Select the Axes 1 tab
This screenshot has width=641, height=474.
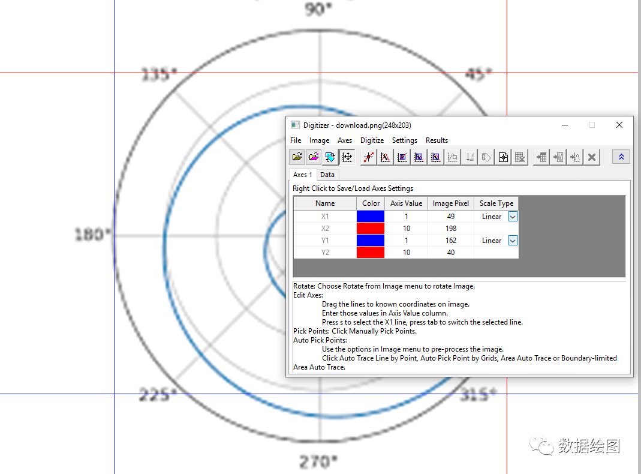click(x=303, y=175)
